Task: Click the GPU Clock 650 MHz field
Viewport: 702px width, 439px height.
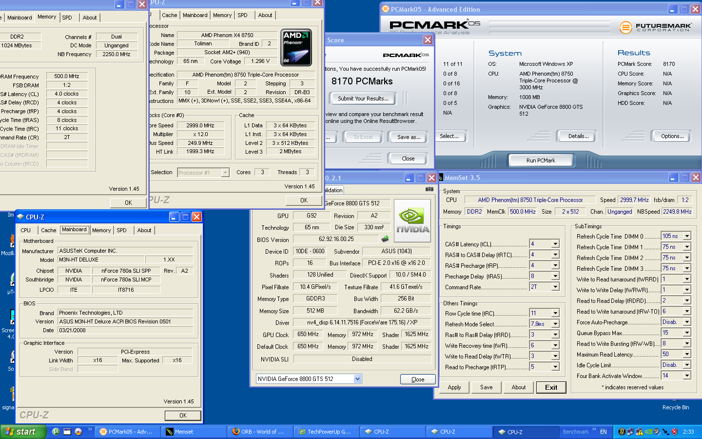Action: [308, 335]
